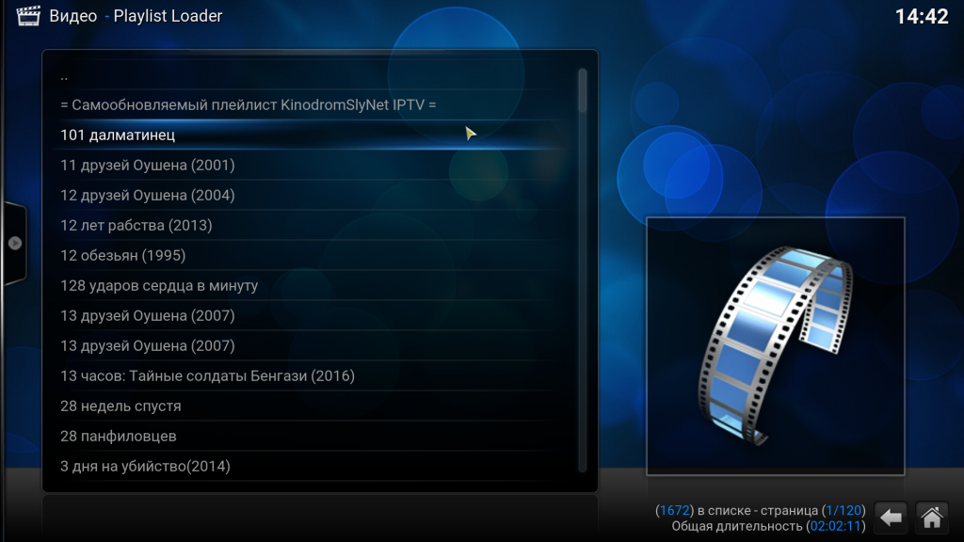Open '128 ударов сердца в минуту'
Viewport: 964px width, 542px height.
tap(158, 285)
